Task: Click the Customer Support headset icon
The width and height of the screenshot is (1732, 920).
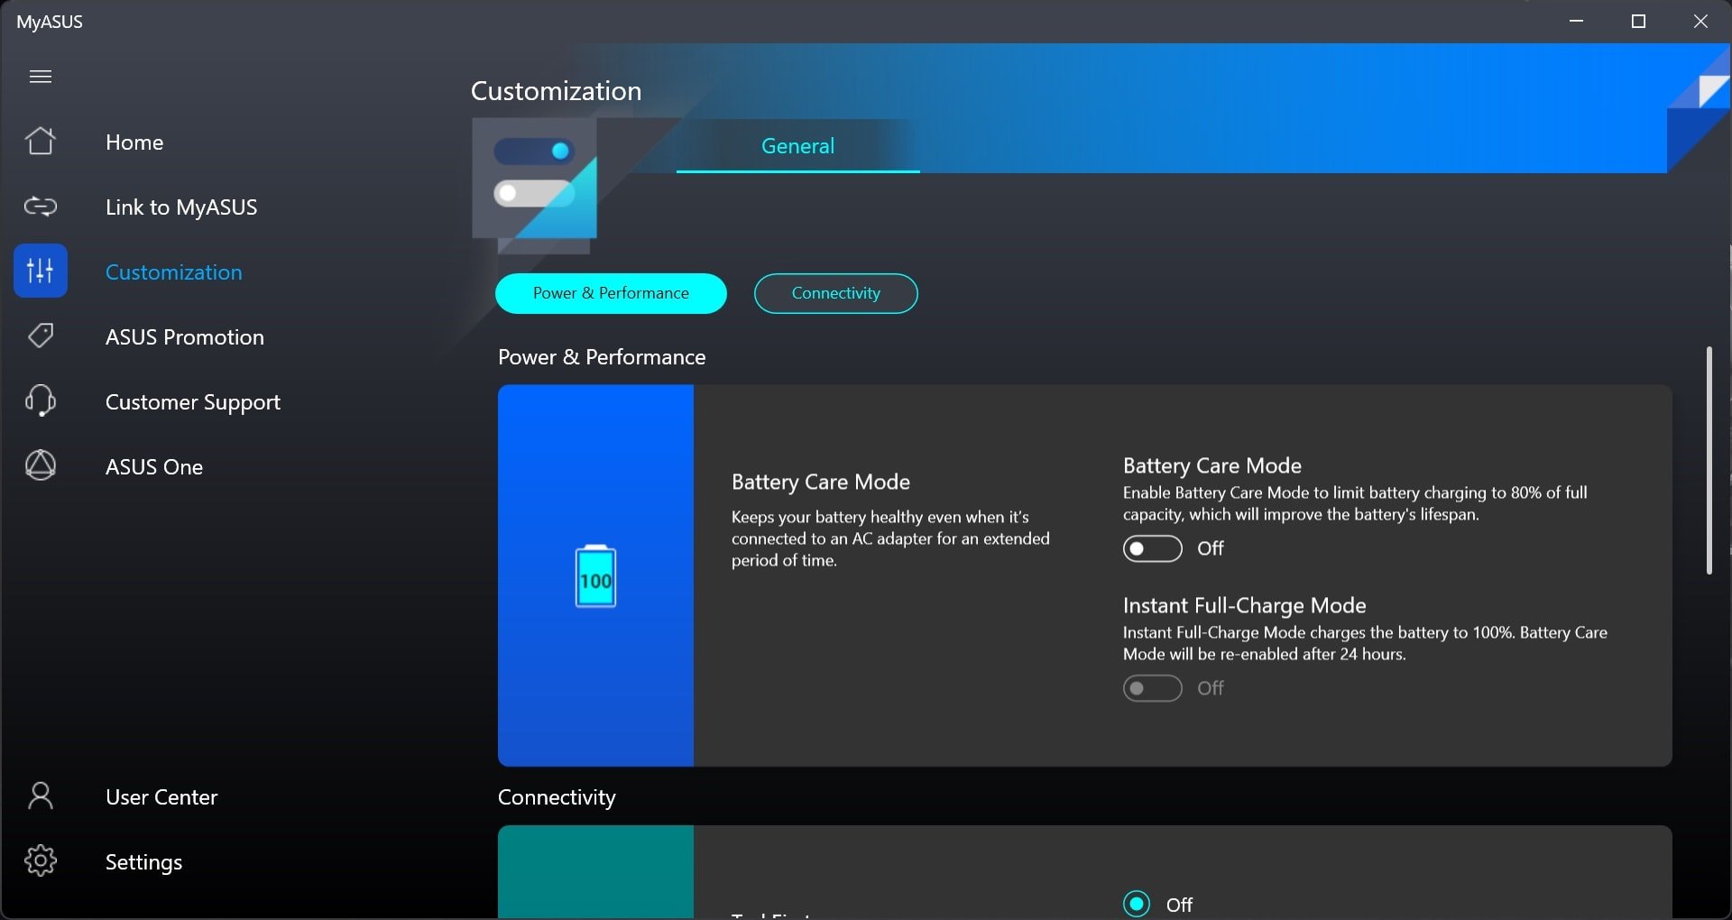Action: coord(41,400)
